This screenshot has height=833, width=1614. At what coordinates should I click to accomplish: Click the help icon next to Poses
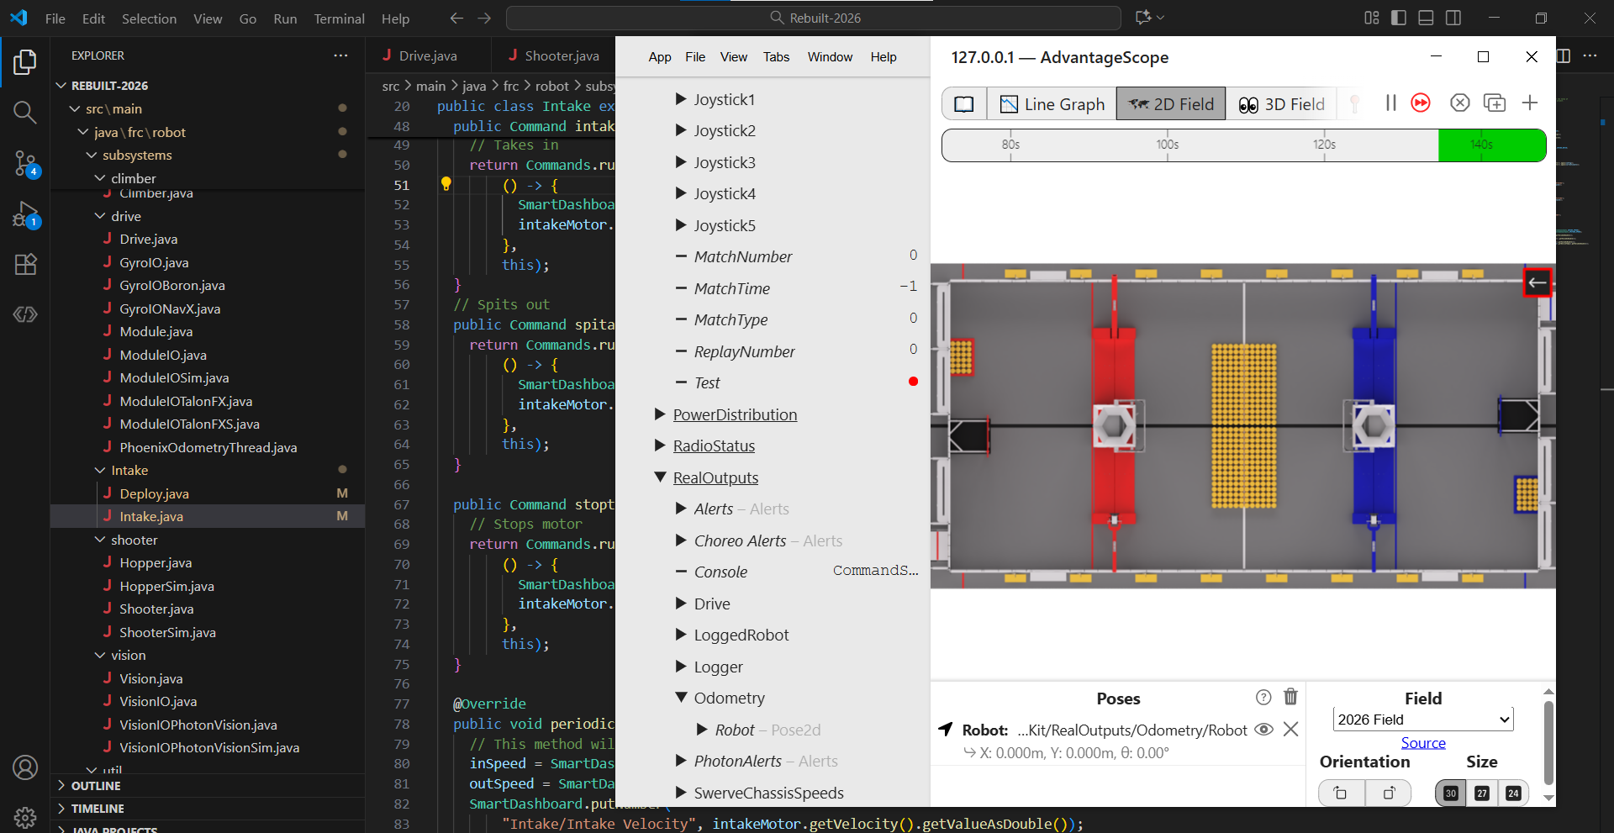coord(1263,697)
